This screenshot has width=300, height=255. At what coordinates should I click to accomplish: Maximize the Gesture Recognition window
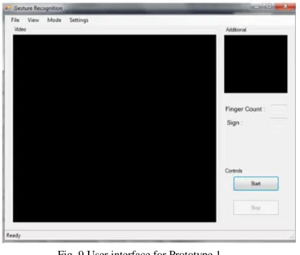(x=269, y=6)
